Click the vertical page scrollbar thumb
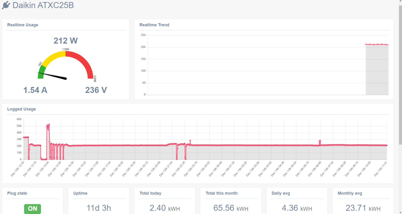The height and width of the screenshot is (214, 402). (x=400, y=75)
